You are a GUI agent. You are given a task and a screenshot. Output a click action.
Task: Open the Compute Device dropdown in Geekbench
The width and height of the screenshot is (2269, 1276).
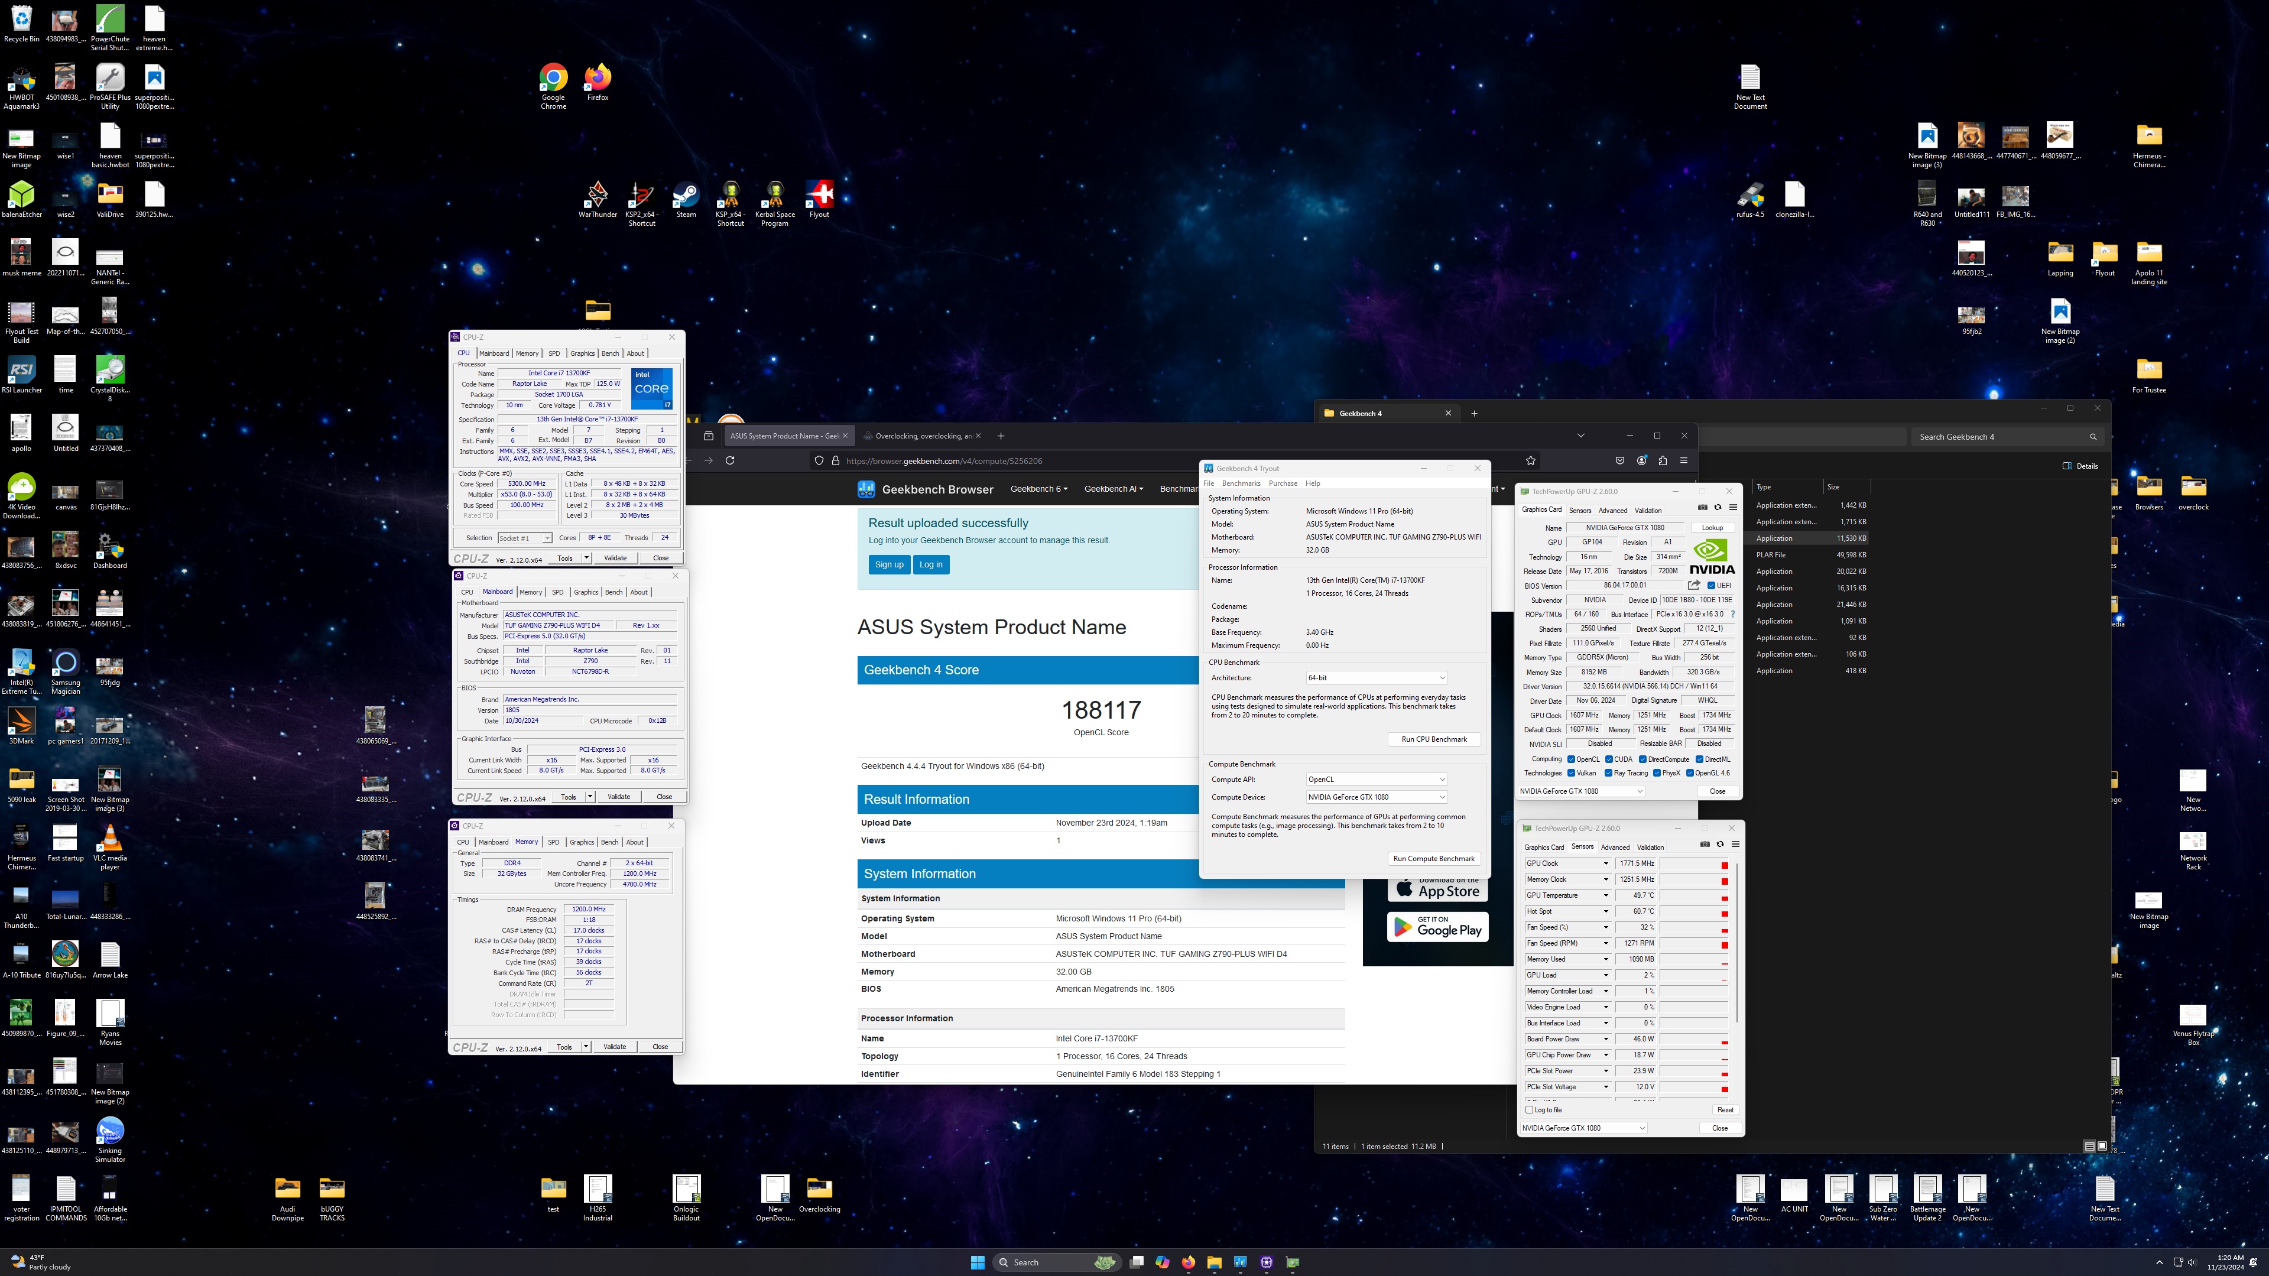tap(1376, 797)
